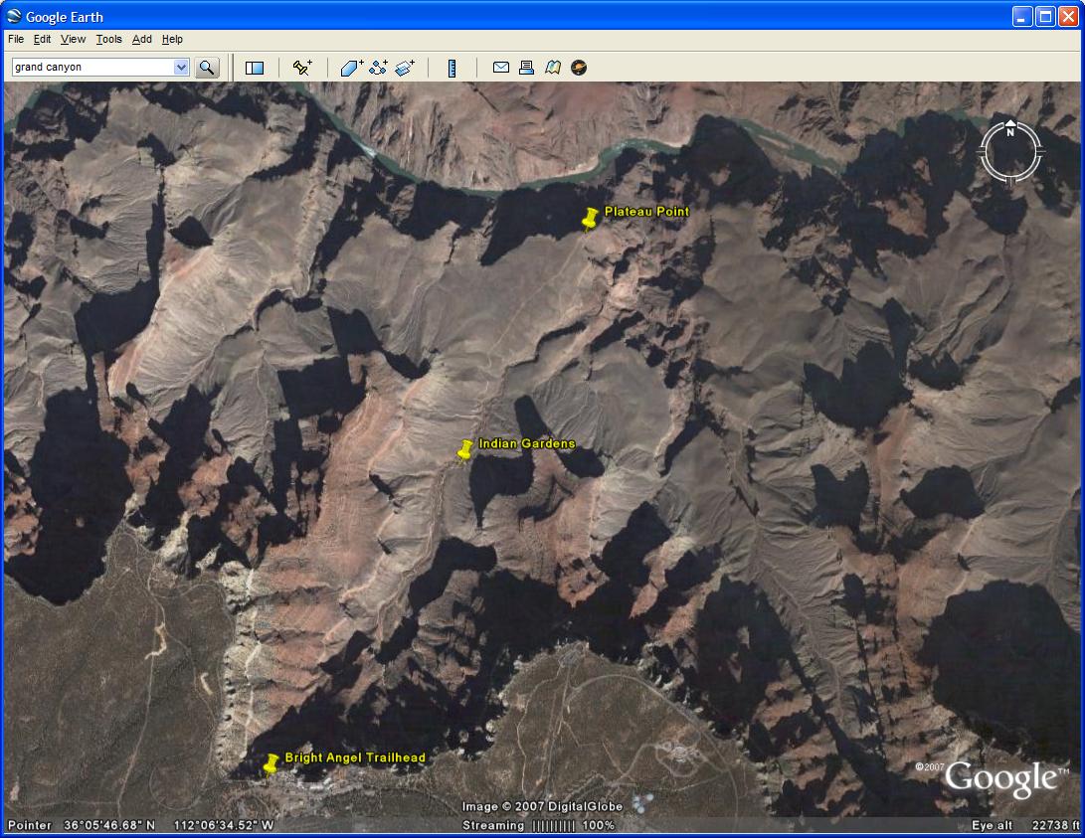Select the Indian Gardens placemark label

point(526,443)
